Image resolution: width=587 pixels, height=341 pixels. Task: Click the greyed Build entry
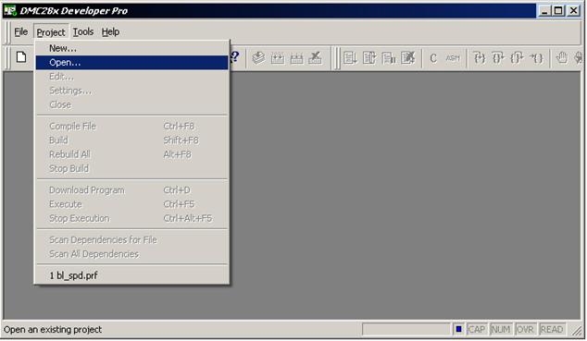131,140
